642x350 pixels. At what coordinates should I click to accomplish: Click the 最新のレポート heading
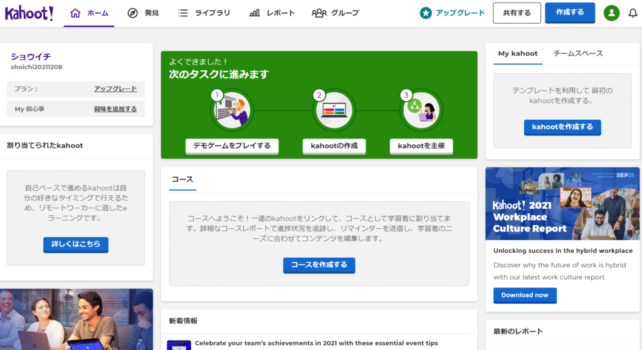(518, 332)
